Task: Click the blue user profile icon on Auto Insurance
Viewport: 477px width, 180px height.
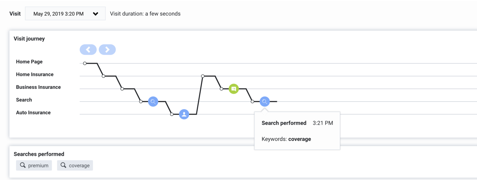Action: coord(184,114)
